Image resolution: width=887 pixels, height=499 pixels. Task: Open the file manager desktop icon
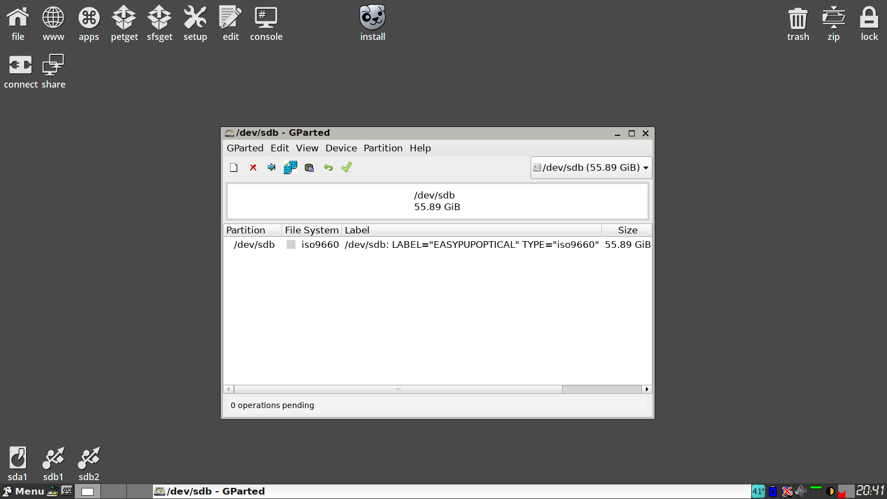(x=18, y=24)
